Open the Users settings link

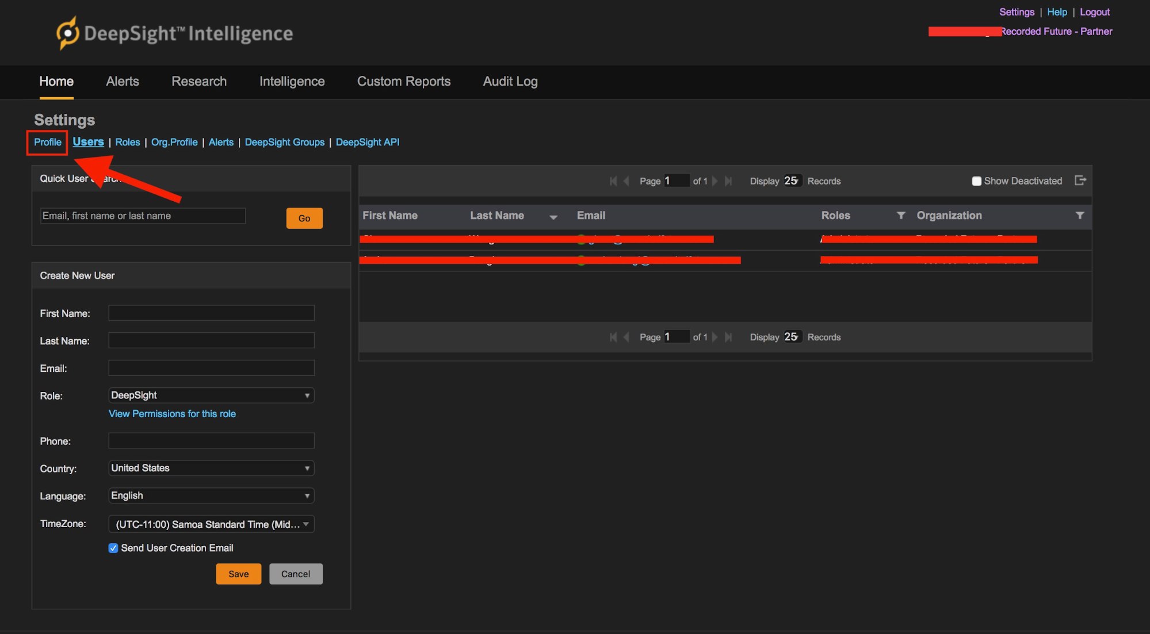pos(88,141)
